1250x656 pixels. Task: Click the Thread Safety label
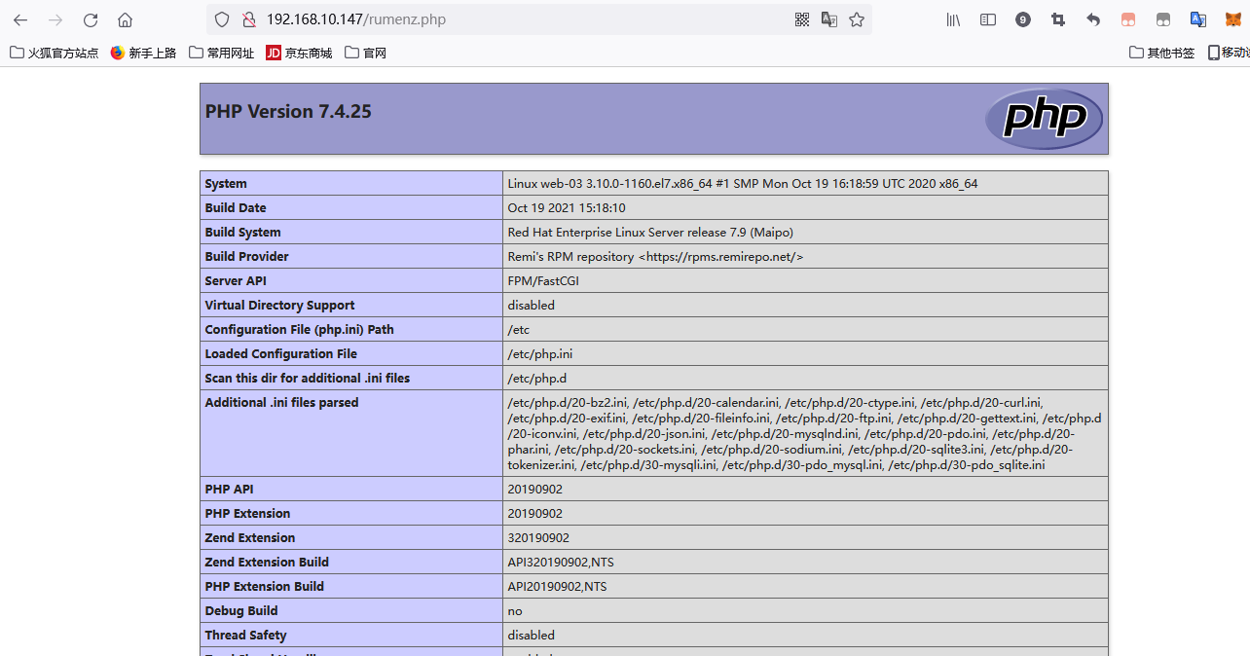pyautogui.click(x=245, y=635)
